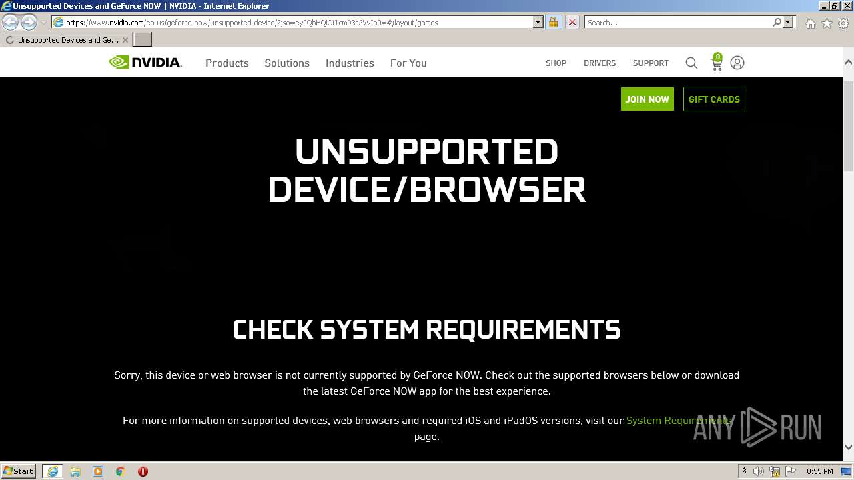Close the Unsupported Devices tab
The image size is (854, 480).
coord(125,40)
